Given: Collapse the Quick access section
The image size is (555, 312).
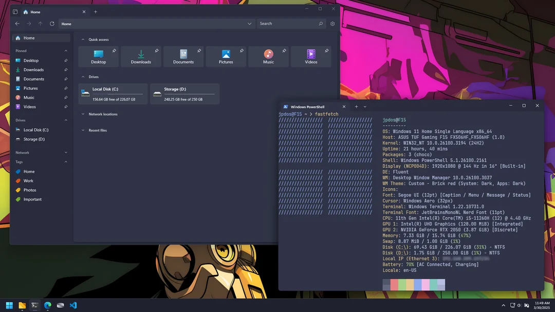Looking at the screenshot, I should [83, 40].
